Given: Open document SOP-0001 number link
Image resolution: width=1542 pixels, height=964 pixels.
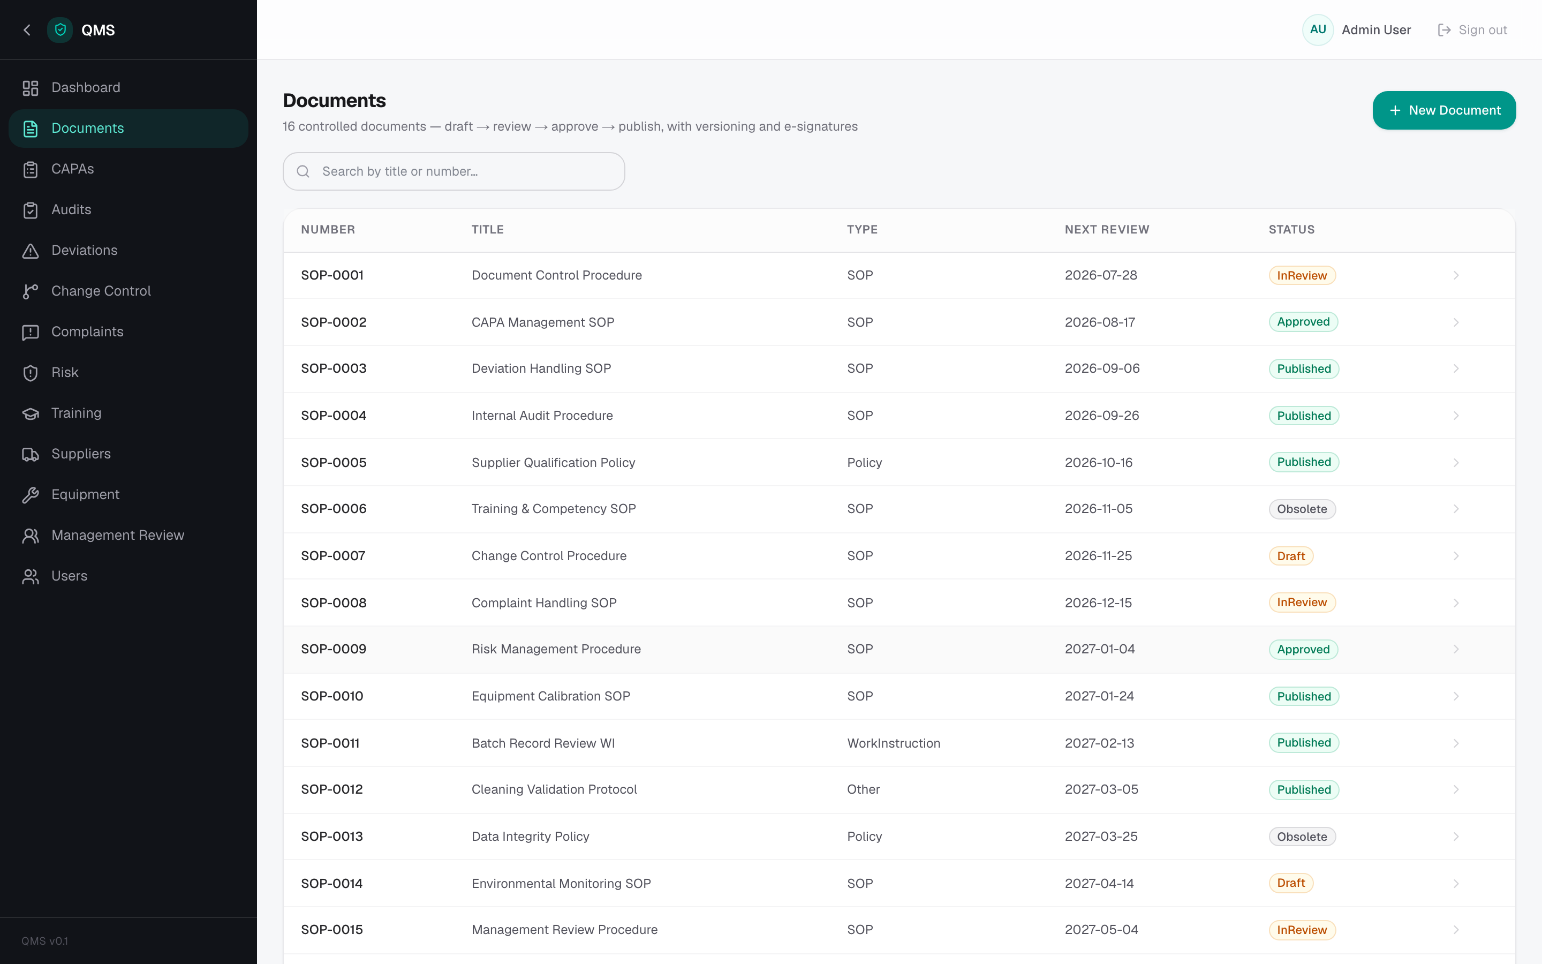Looking at the screenshot, I should [x=332, y=275].
